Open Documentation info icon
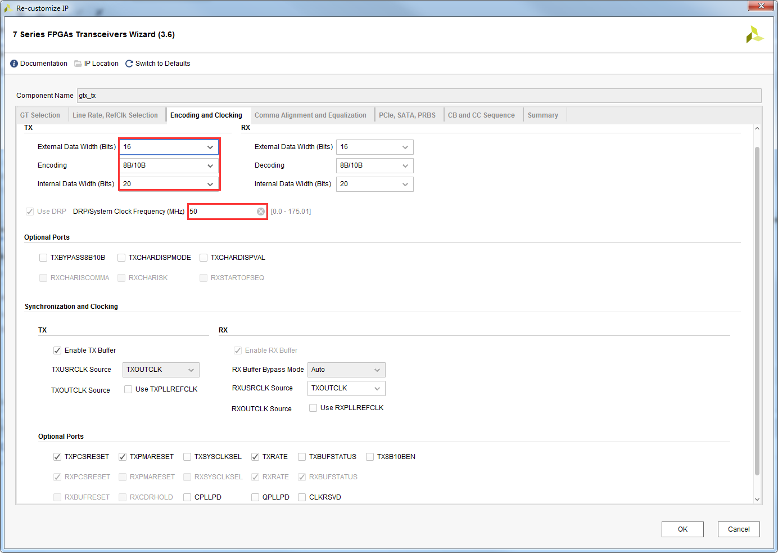This screenshot has height=553, width=778. point(14,64)
